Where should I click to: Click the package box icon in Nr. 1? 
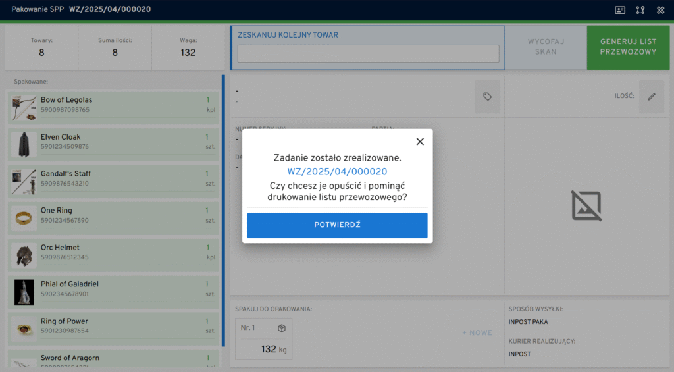[281, 328]
